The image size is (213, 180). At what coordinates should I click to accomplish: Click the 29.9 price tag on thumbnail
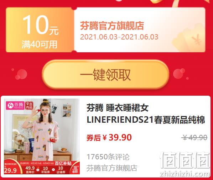(10, 170)
